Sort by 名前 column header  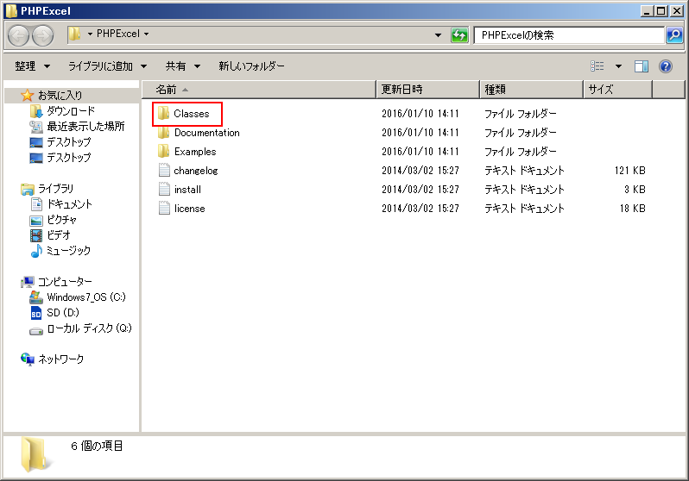(259, 90)
